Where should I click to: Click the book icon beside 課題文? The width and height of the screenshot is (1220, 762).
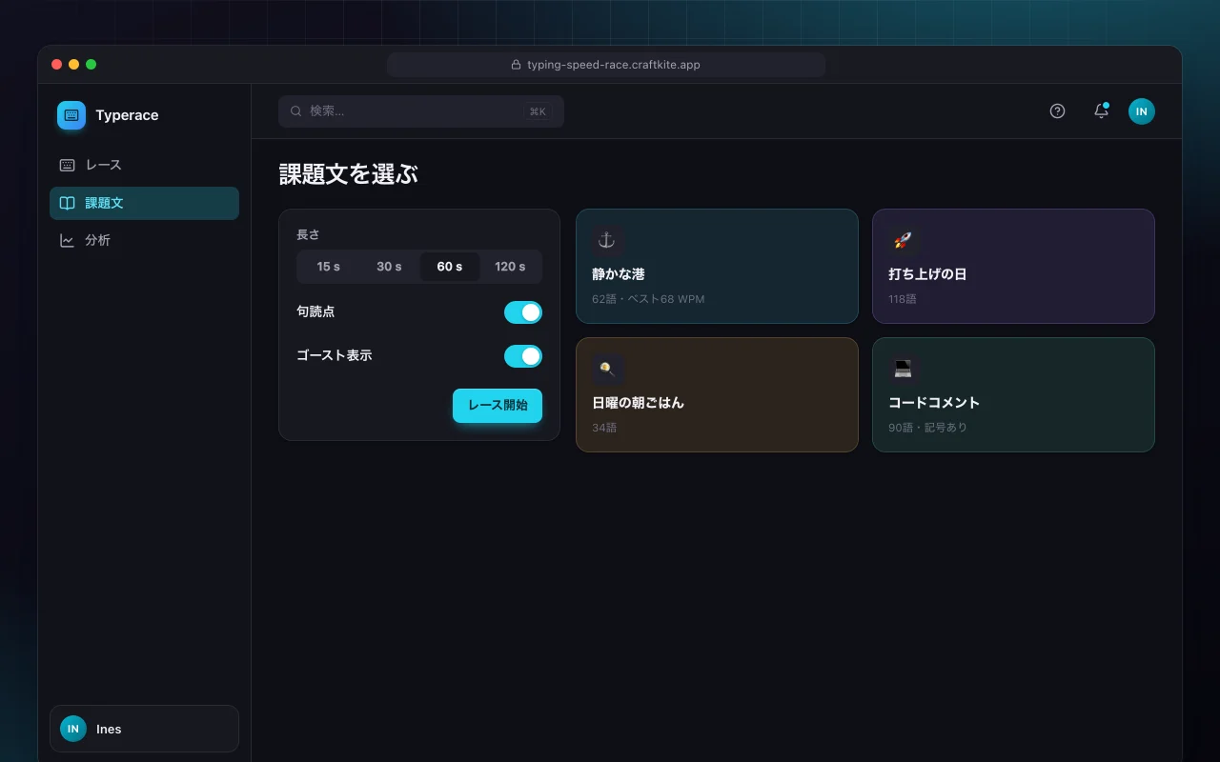coord(67,203)
